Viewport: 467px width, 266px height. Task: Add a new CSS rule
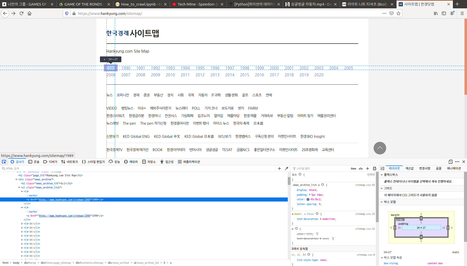coord(368,169)
